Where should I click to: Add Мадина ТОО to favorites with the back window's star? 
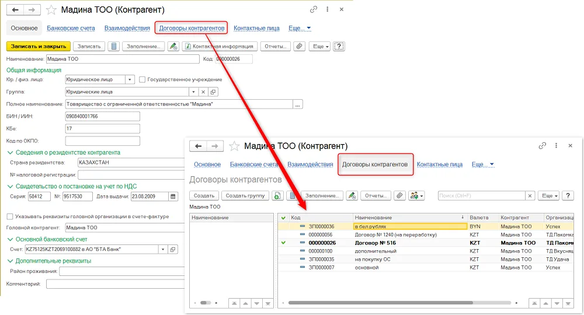[x=51, y=10]
